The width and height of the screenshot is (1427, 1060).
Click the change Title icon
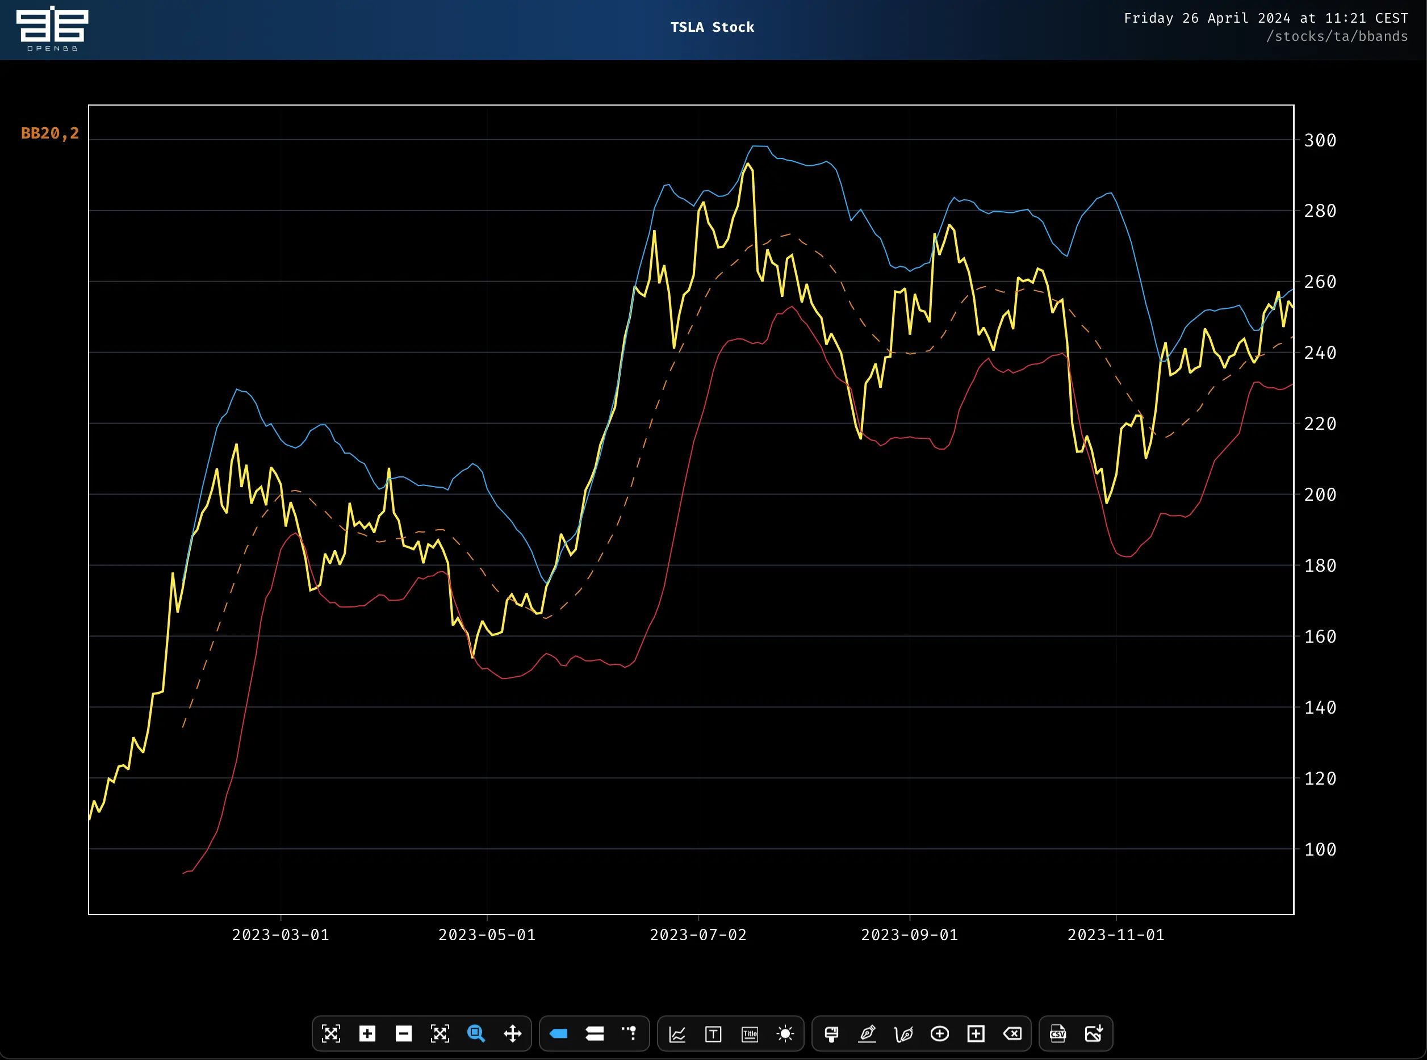pos(750,1034)
